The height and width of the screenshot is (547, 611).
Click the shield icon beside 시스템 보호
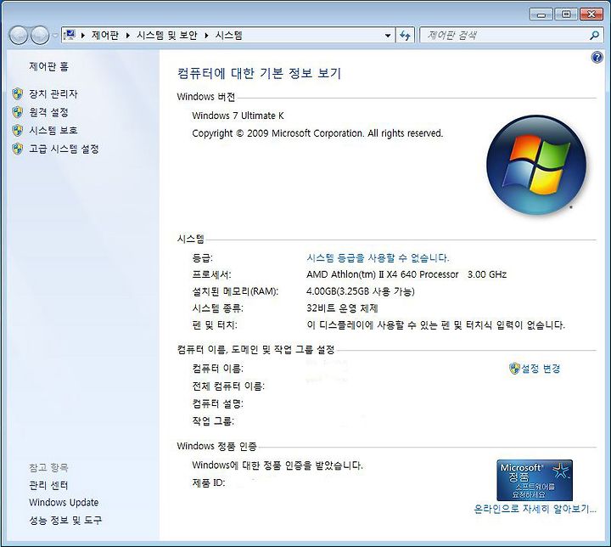tap(18, 130)
